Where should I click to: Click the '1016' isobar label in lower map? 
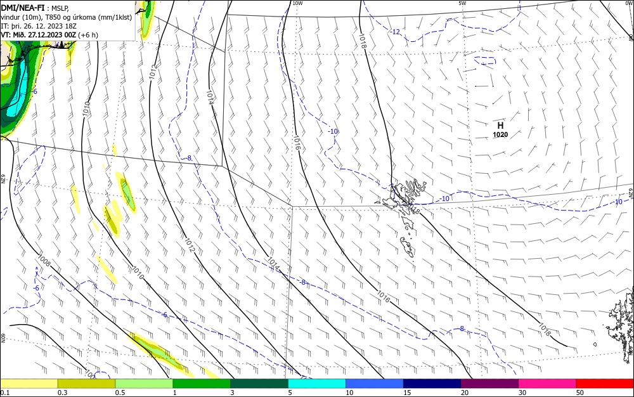[x=384, y=297]
